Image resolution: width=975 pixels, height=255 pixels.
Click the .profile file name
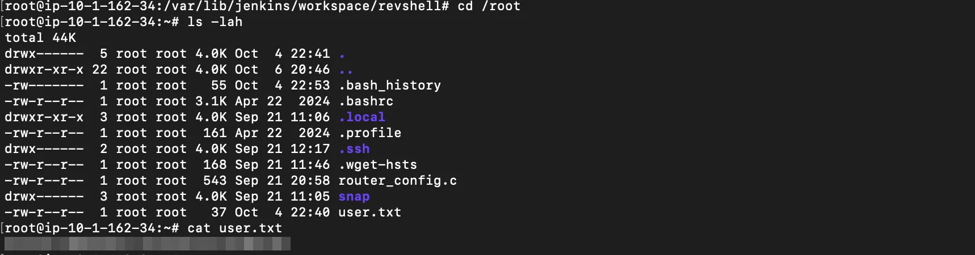370,133
